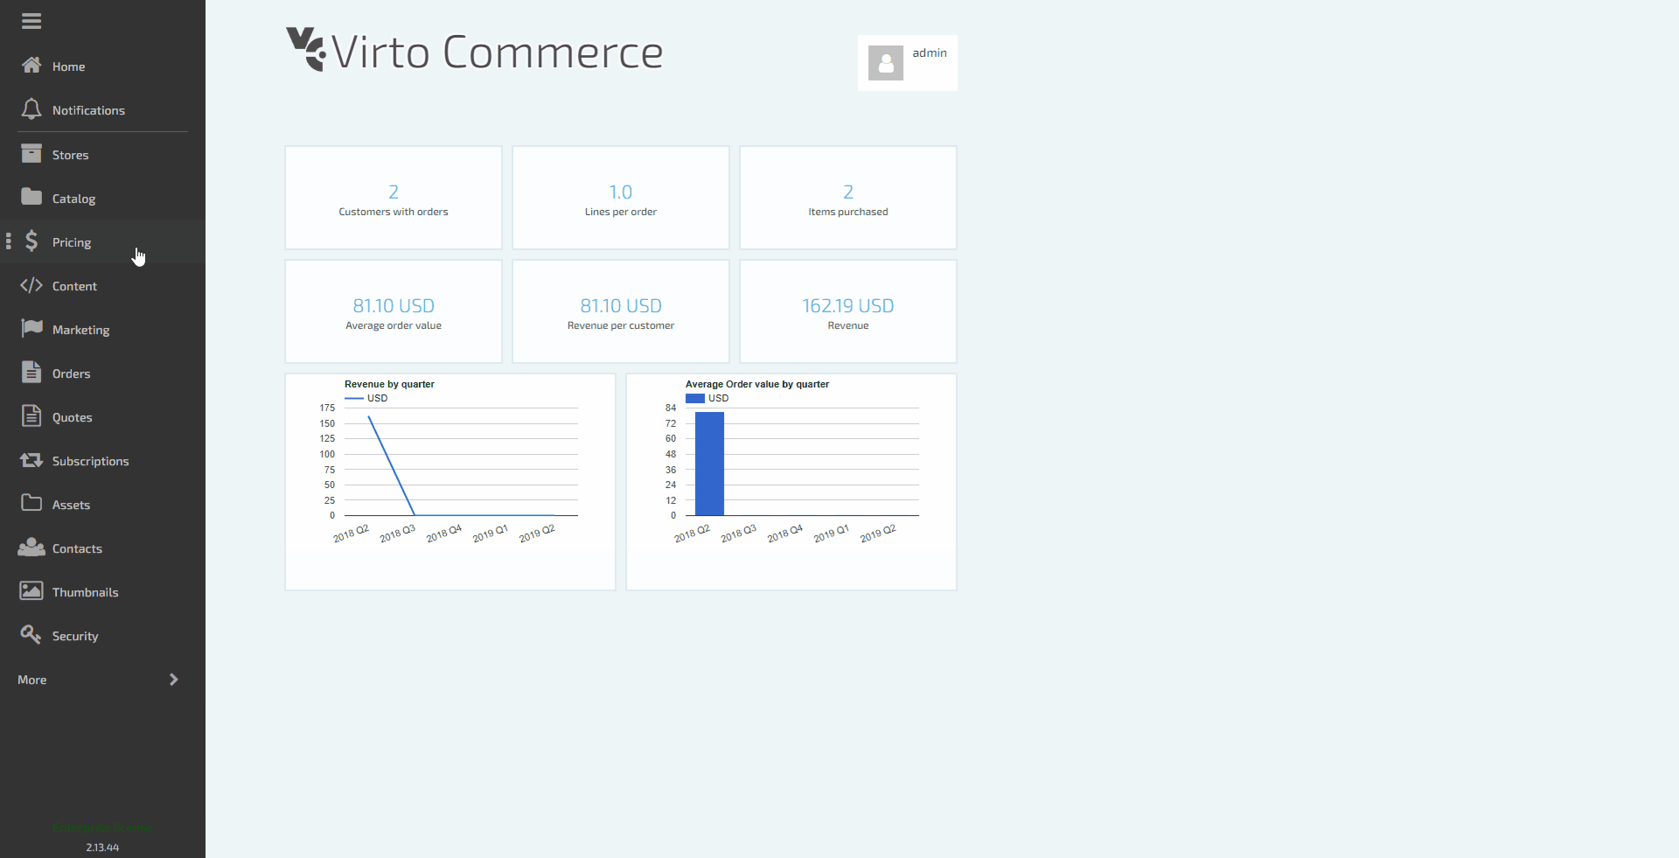The height and width of the screenshot is (858, 1679).
Task: Click the Assets folder outline icon
Action: pyautogui.click(x=31, y=504)
